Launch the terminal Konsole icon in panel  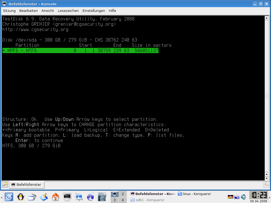click(67, 197)
